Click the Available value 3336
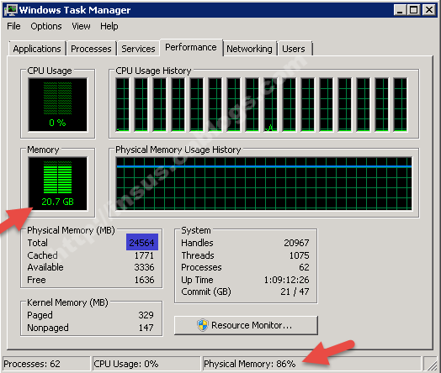441x373 pixels. 144,267
